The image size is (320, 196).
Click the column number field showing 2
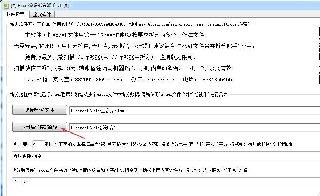tap(38, 145)
